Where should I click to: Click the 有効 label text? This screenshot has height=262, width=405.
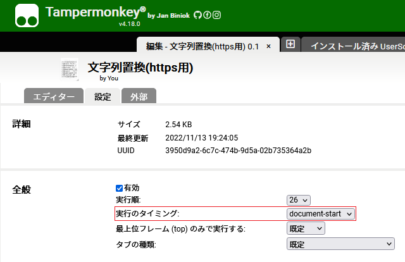[x=131, y=188]
